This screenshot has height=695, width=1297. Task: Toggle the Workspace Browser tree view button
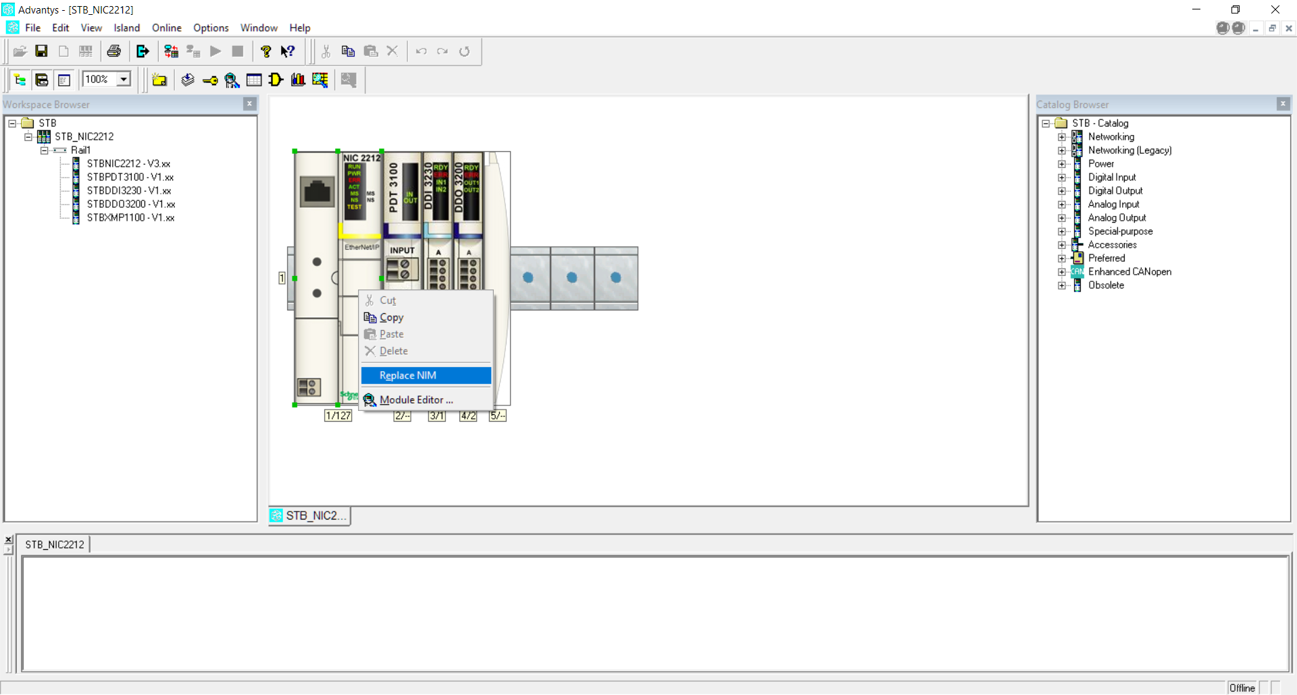click(x=20, y=80)
